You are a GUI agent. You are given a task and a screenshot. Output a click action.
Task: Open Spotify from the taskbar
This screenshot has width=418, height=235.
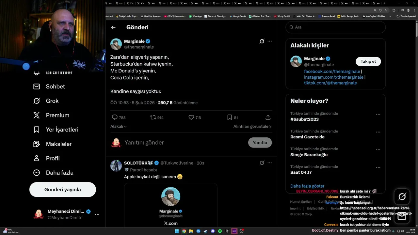[220, 231]
